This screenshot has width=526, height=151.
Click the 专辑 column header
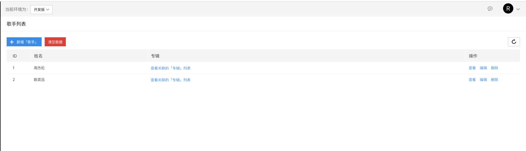click(x=307, y=56)
